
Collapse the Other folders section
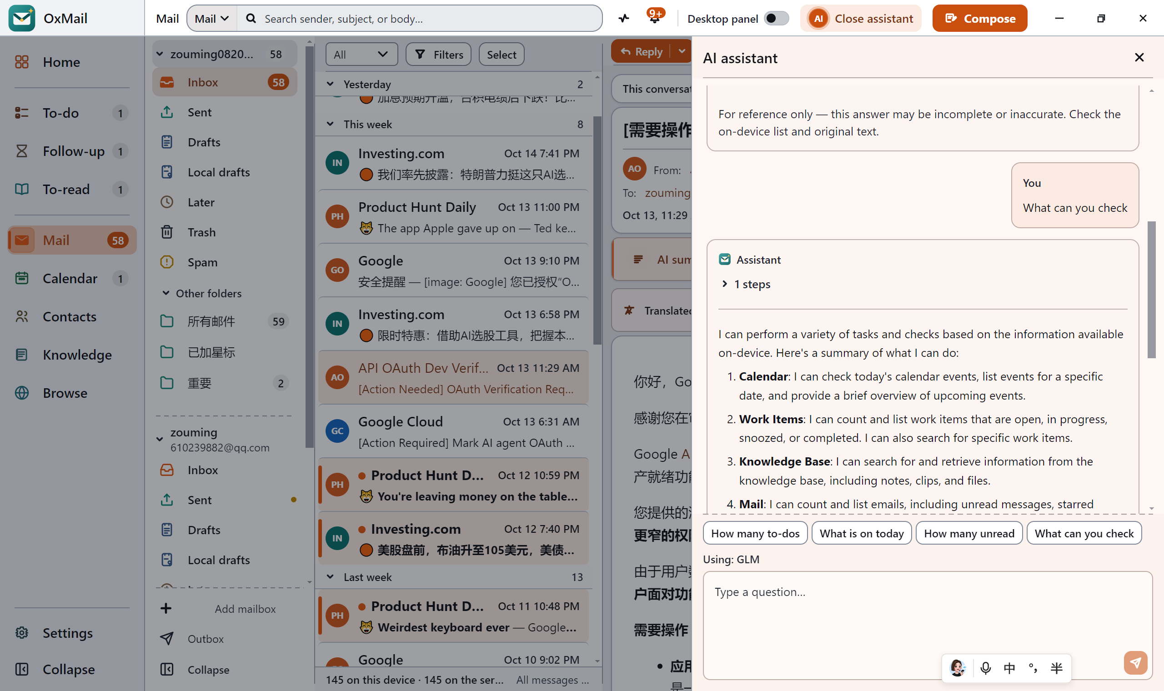166,293
